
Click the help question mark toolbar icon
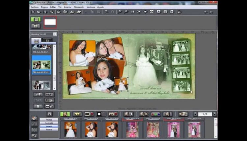pyautogui.click(x=205, y=12)
